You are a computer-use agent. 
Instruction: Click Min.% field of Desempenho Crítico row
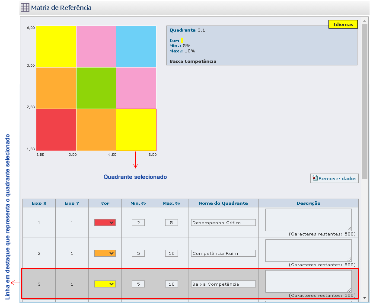(138, 222)
